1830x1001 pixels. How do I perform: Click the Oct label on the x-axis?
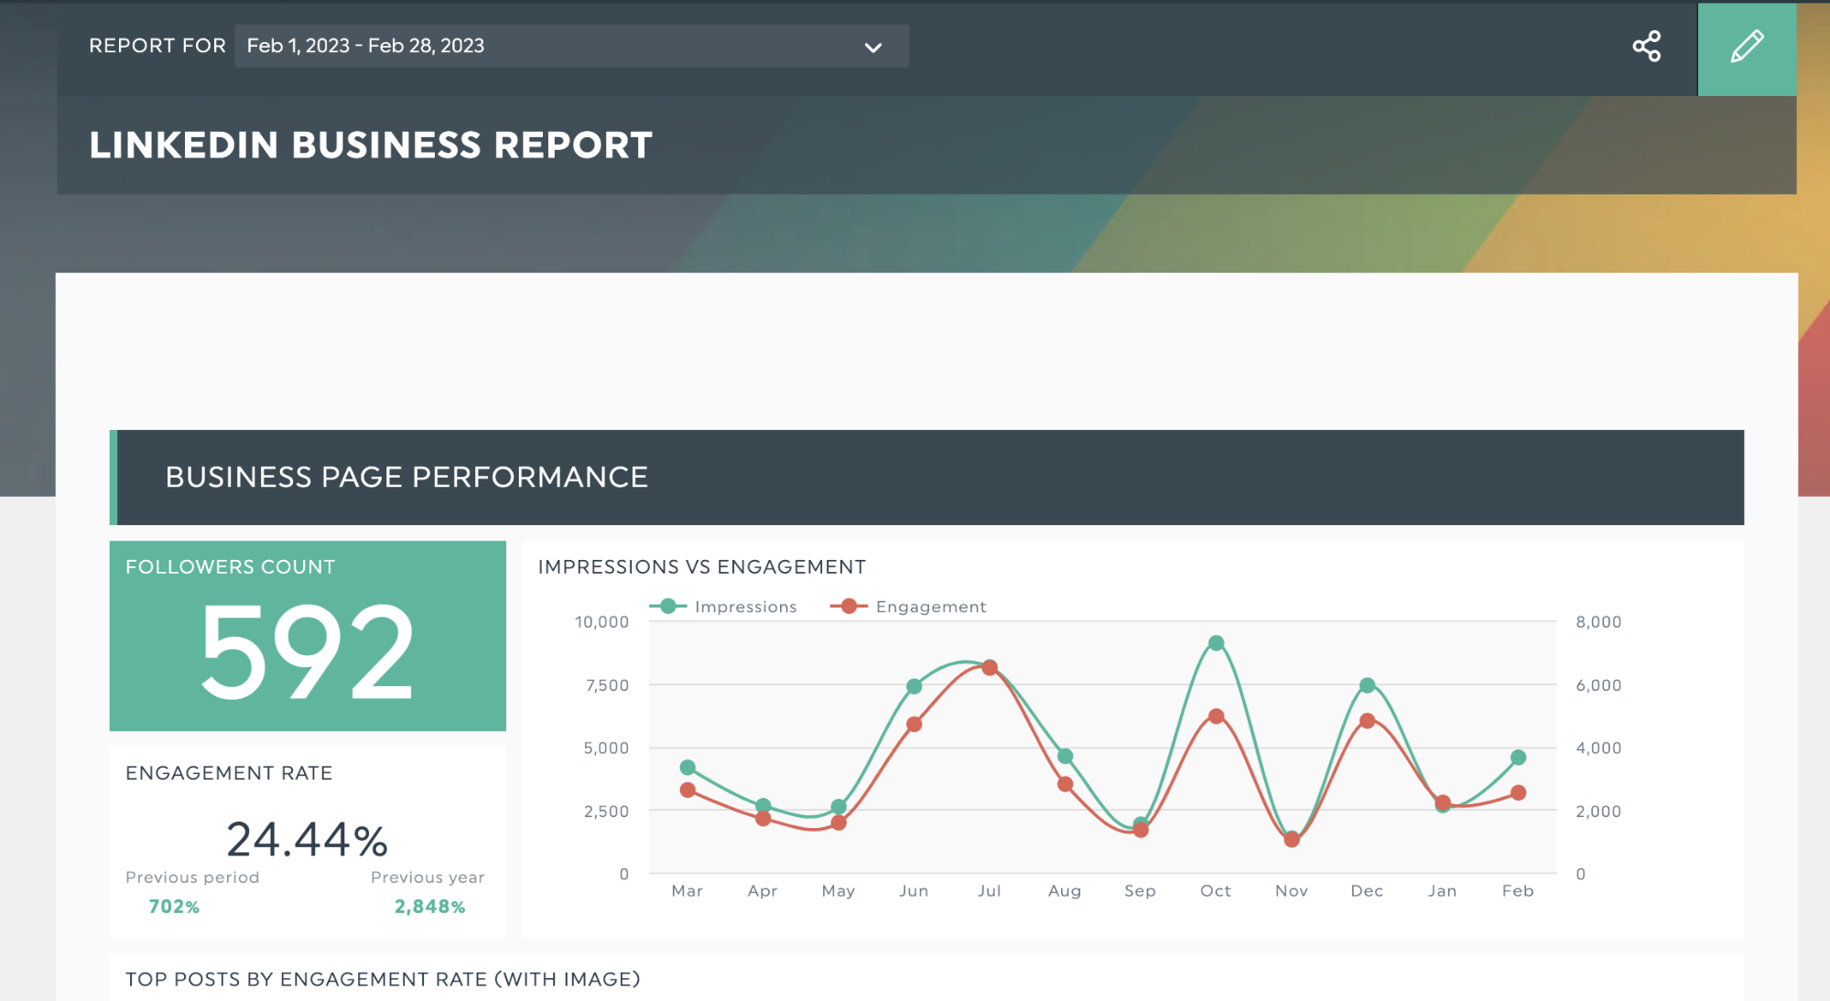1216,891
